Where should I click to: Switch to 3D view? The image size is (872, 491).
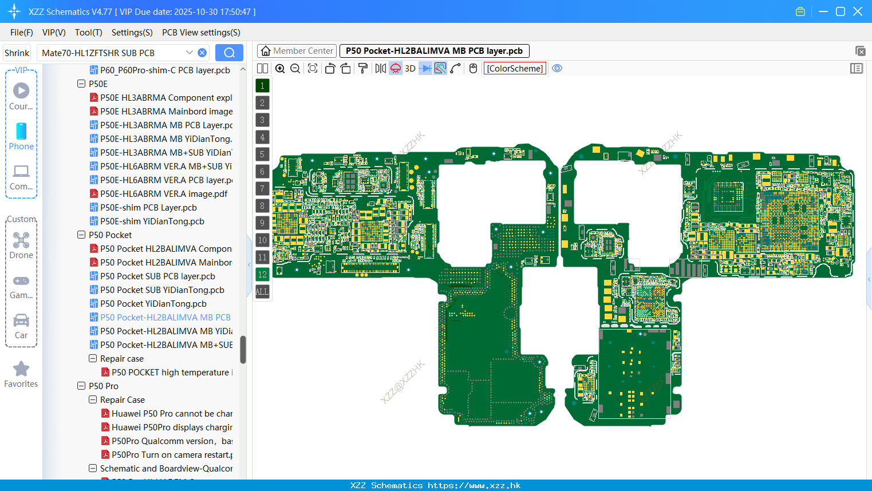click(410, 68)
